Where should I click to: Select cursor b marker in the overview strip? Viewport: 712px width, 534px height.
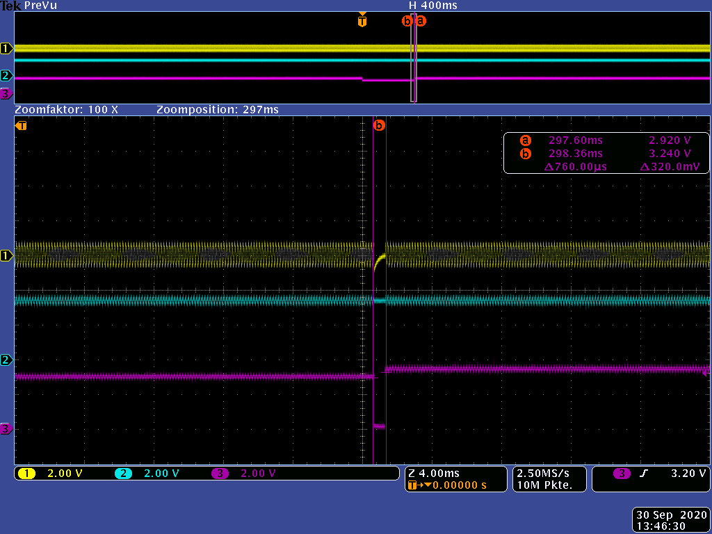pos(407,21)
